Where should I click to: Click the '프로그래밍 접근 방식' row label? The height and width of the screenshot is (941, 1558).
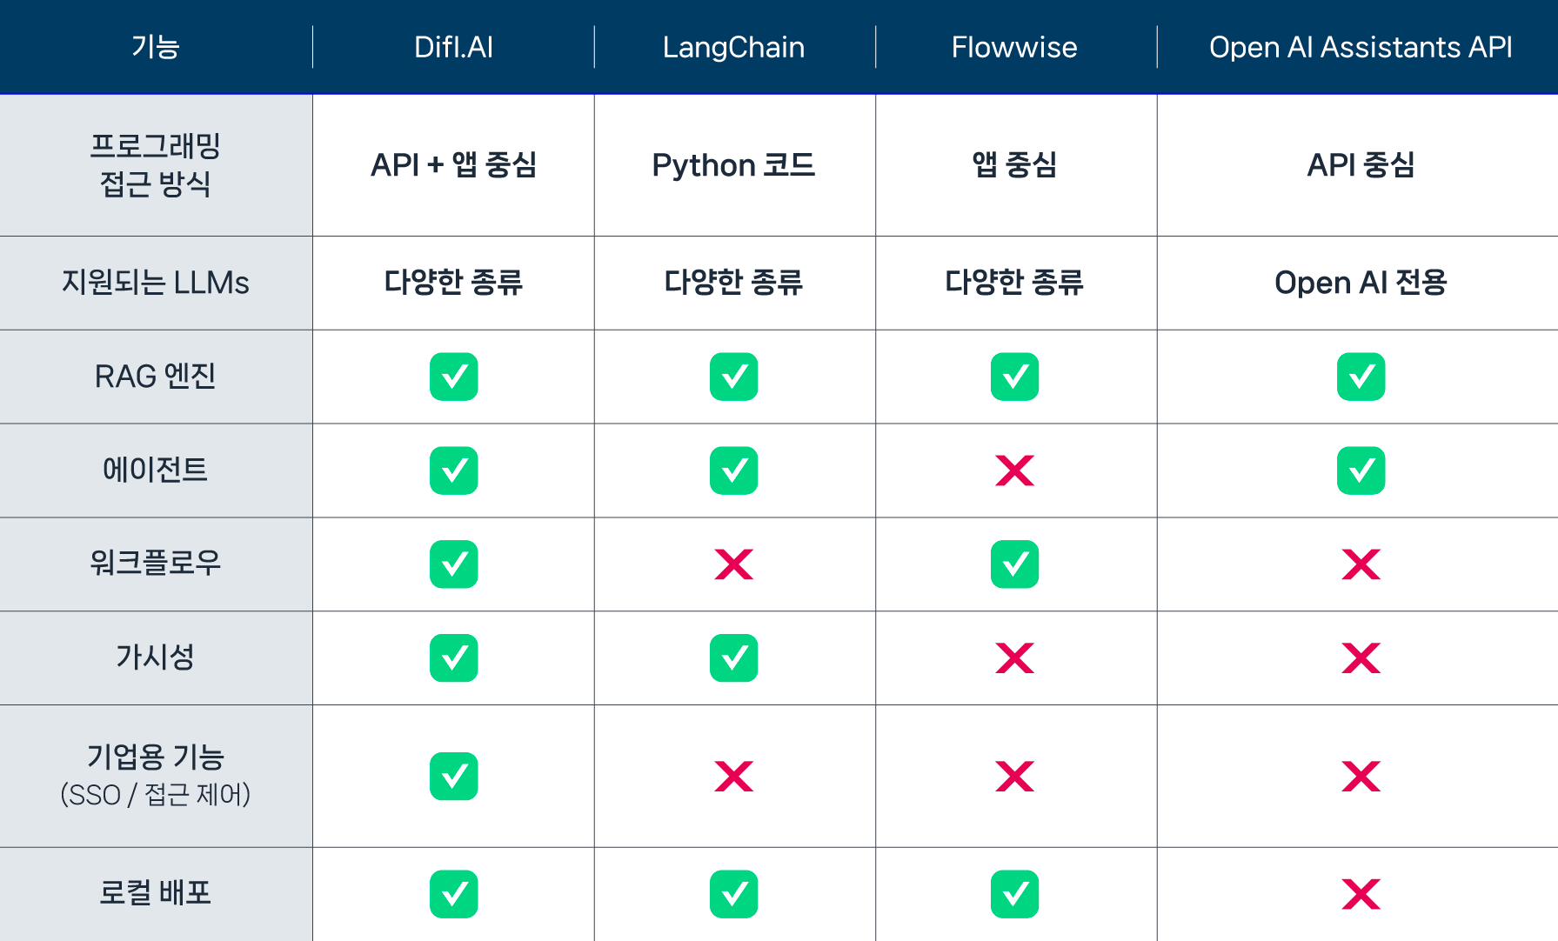tap(156, 164)
